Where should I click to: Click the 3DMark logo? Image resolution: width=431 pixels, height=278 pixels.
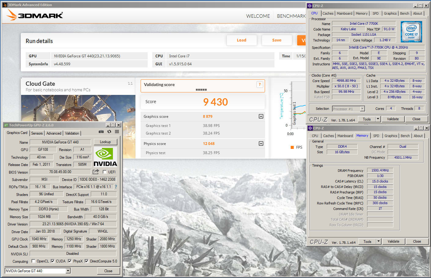click(35, 15)
